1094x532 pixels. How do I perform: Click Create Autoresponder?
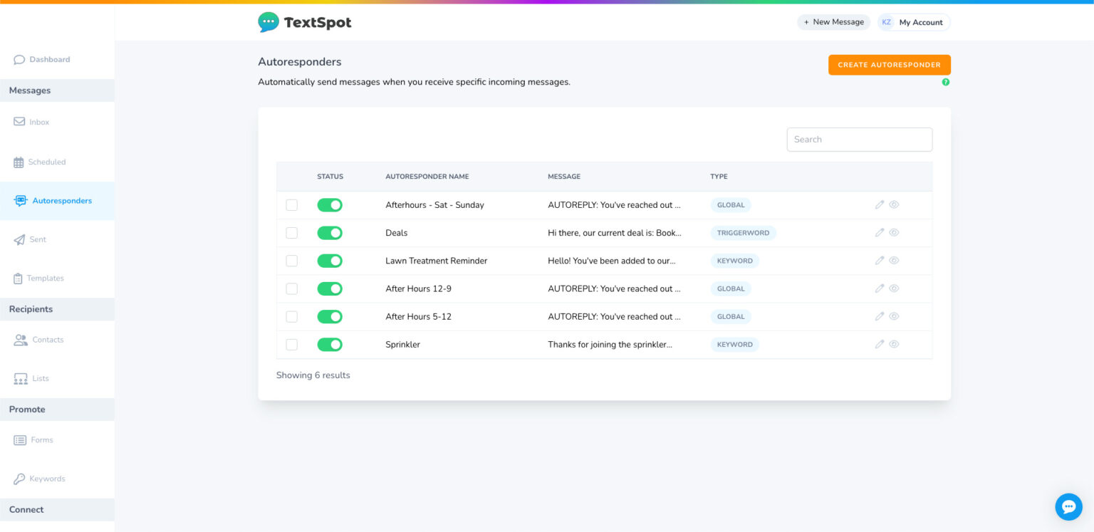coord(889,65)
